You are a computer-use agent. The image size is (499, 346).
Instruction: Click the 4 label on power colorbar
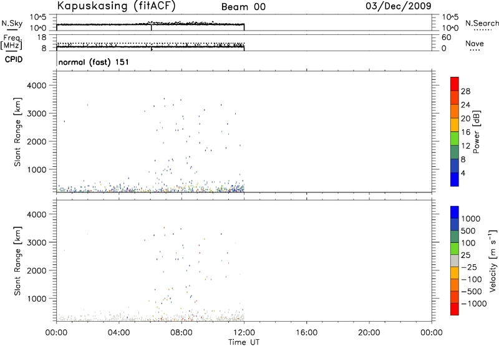(463, 174)
